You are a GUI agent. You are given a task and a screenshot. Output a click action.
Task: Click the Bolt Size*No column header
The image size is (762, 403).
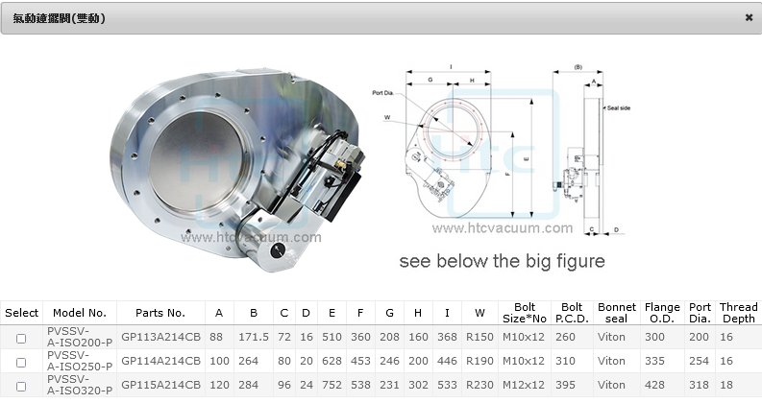[525, 313]
